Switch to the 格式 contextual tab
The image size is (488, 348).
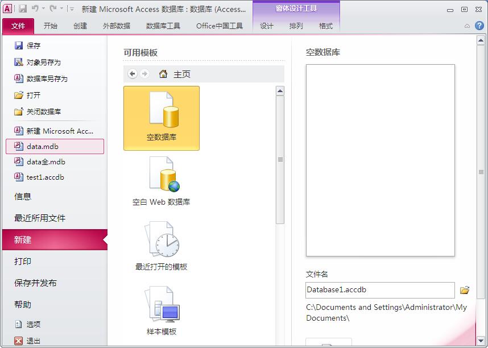tap(326, 26)
